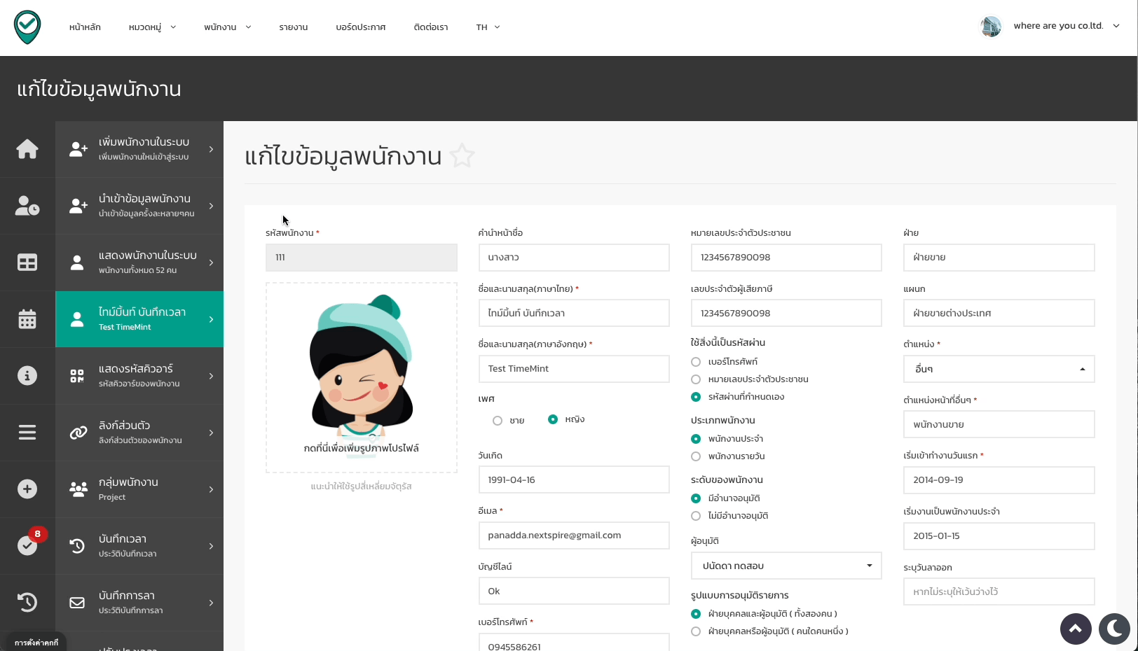Open the checkmark icon with 8 badge
The height and width of the screenshot is (651, 1138).
click(x=27, y=545)
